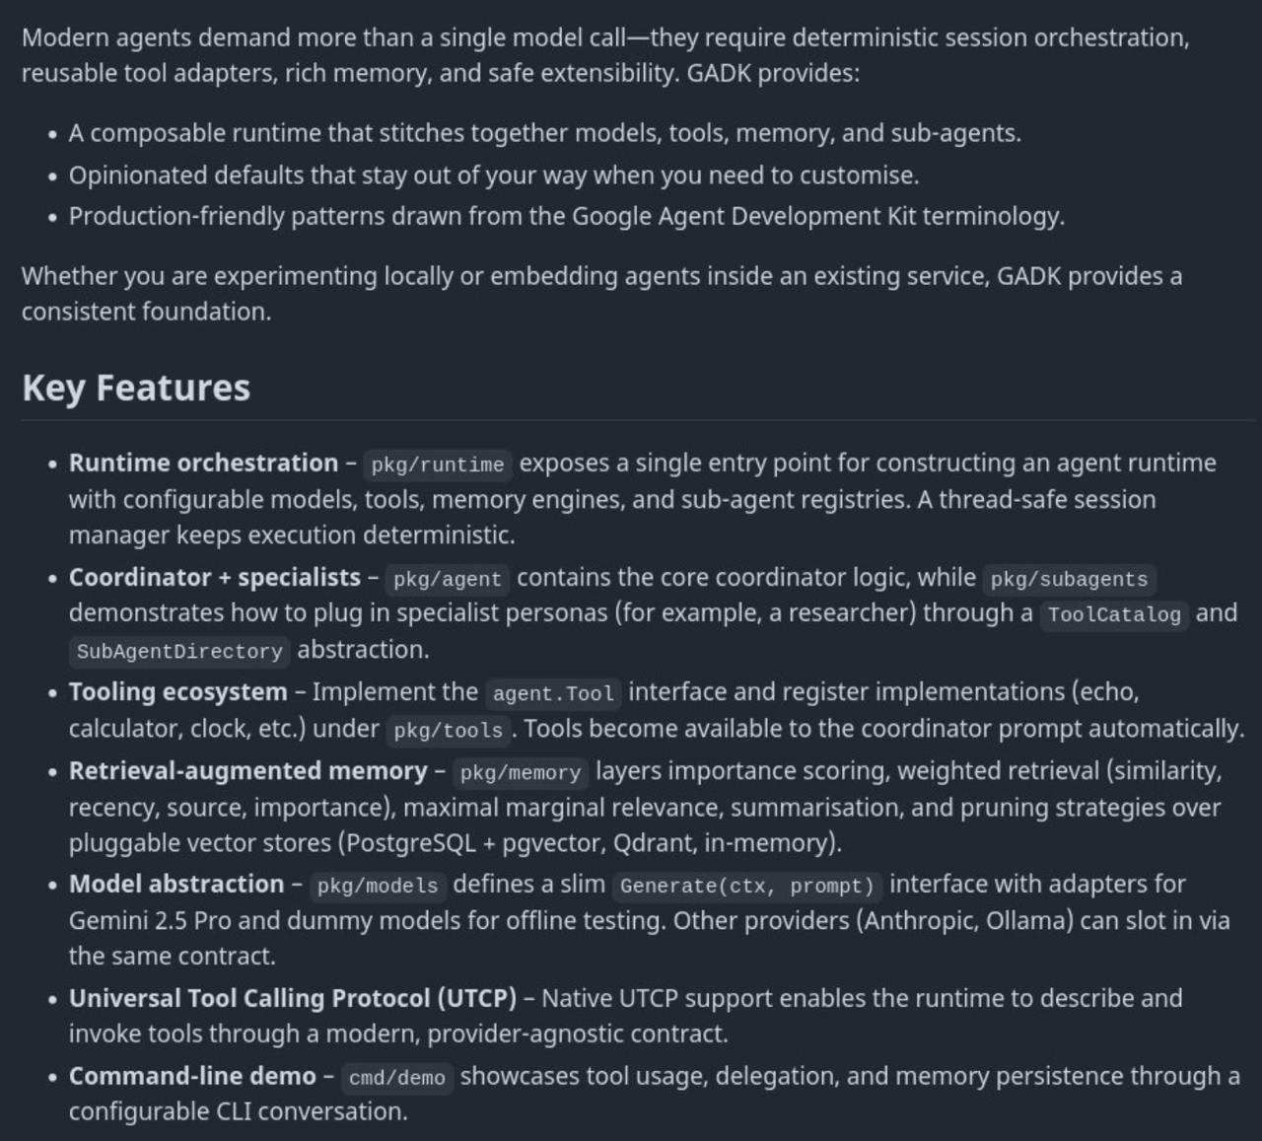Click the bold Runtime orchestration text
Screen dimensions: 1262x1141
[203, 463]
